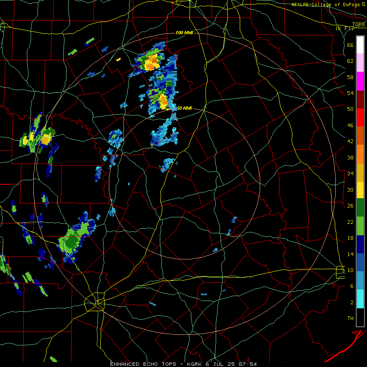Image resolution: width=367 pixels, height=367 pixels.
Task: Click the black TH threshold legend swatch
Action: click(360, 317)
